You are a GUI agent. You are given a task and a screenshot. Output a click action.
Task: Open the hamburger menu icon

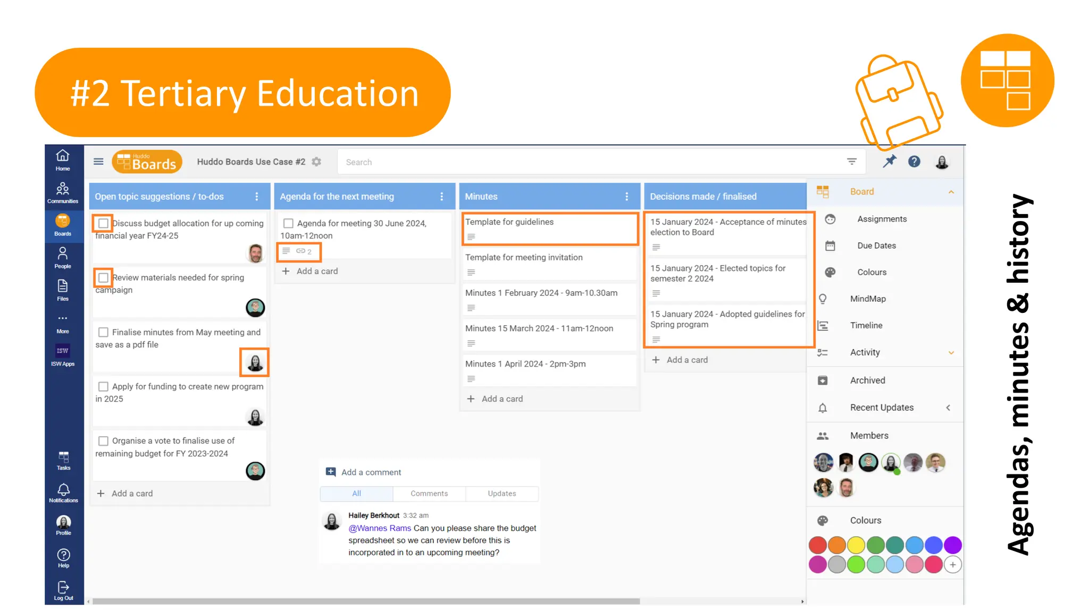click(98, 161)
